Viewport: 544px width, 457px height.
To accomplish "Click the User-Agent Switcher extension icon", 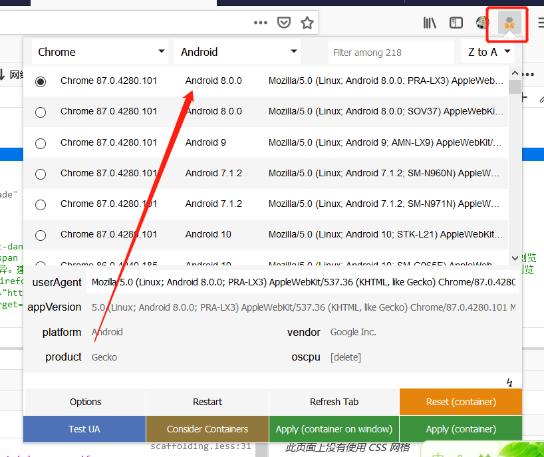I will tap(509, 23).
